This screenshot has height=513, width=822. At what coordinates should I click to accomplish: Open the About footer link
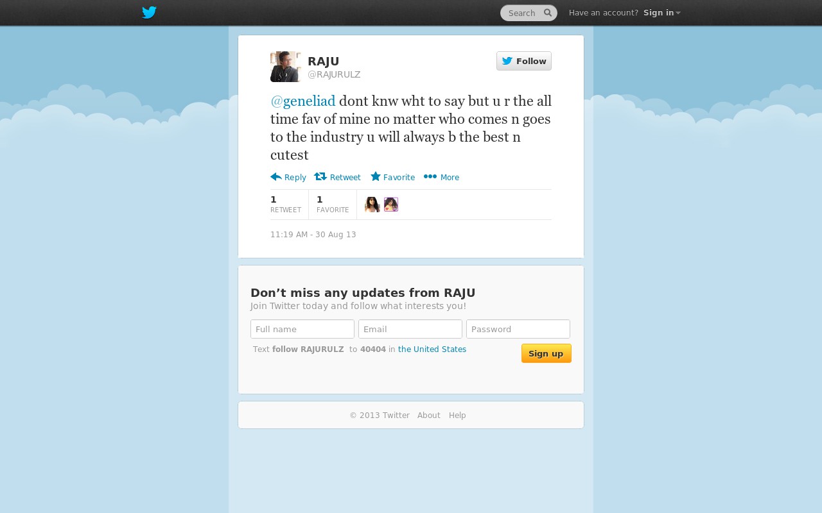point(429,416)
